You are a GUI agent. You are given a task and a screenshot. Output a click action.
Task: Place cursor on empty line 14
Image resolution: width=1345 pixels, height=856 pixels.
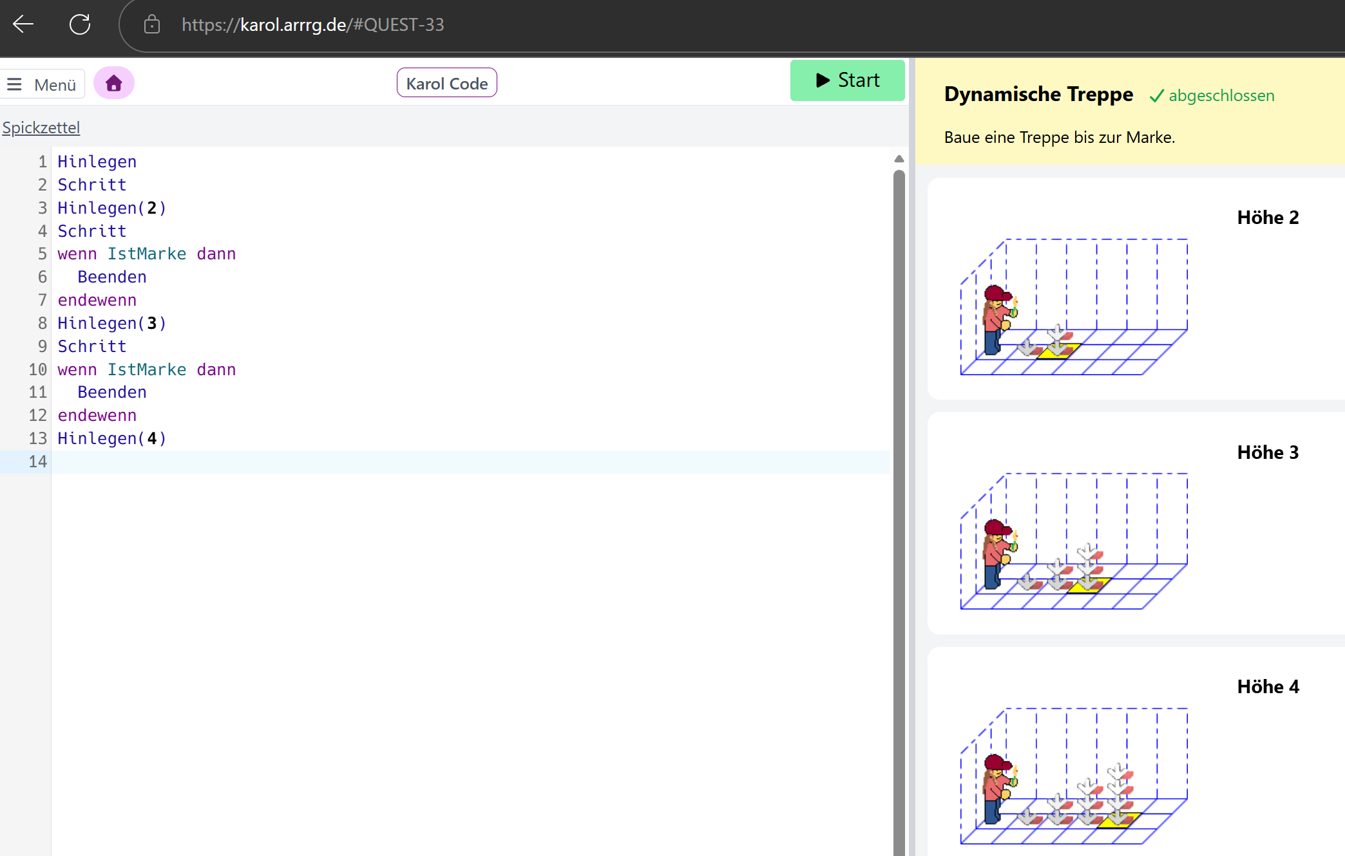[x=470, y=461]
